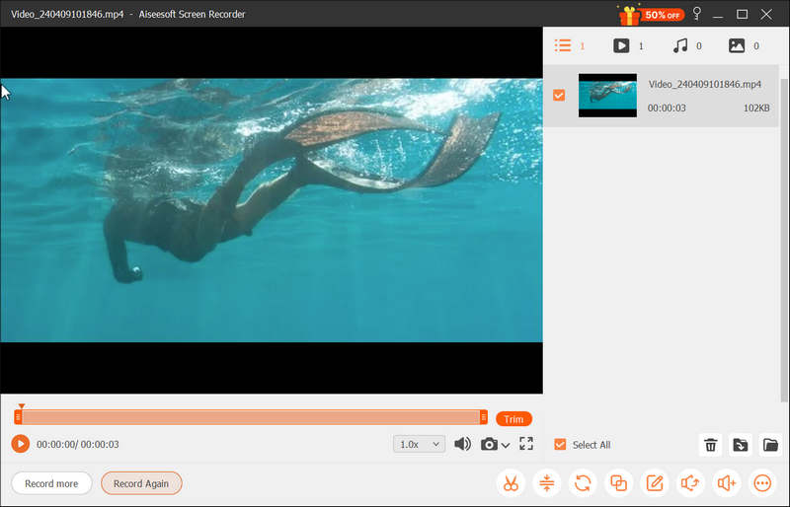
Task: Open the scissors cut tool
Action: pyautogui.click(x=511, y=483)
